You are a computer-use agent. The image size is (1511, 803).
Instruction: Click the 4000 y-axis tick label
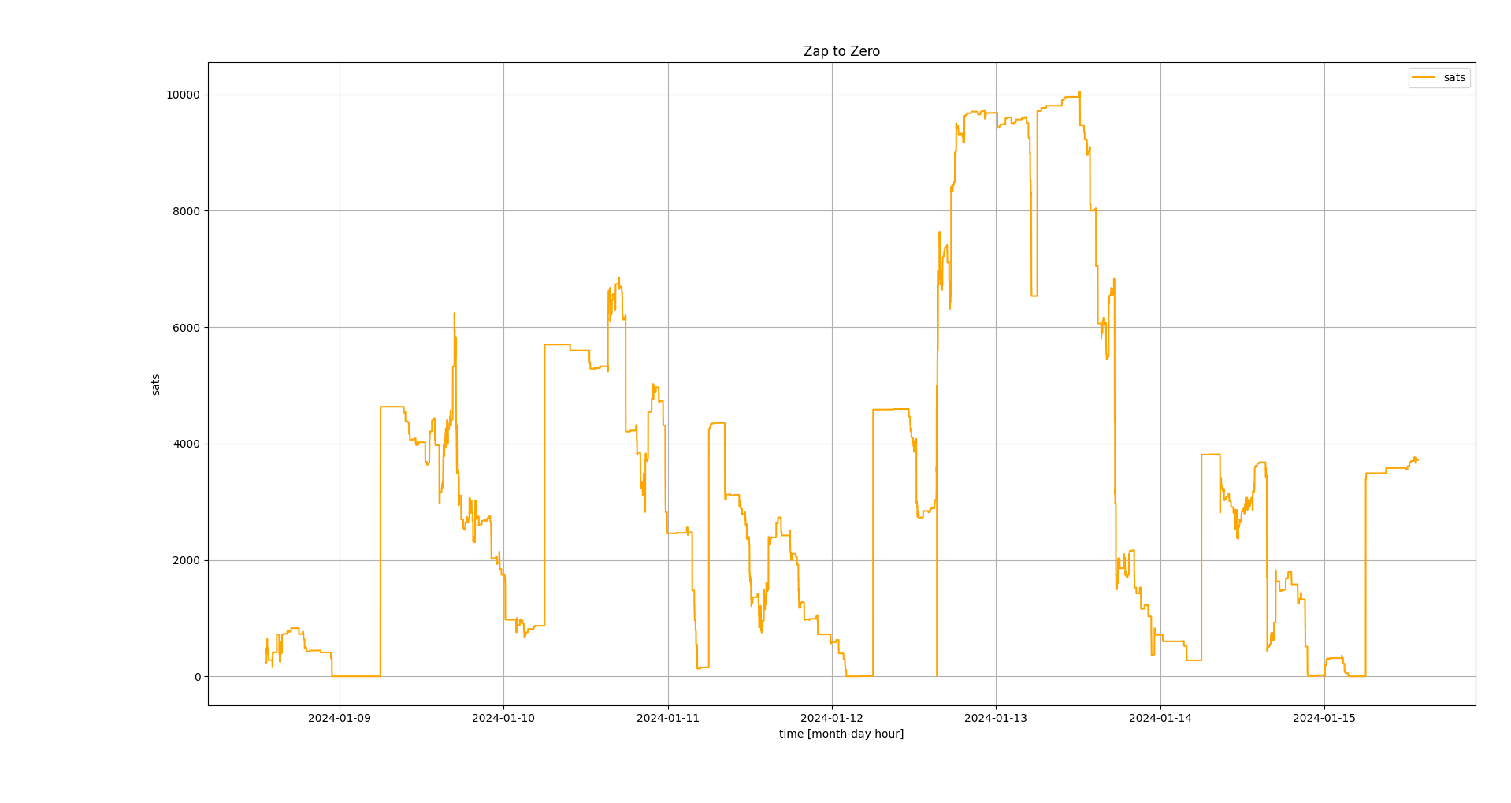[187, 444]
